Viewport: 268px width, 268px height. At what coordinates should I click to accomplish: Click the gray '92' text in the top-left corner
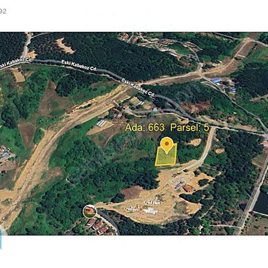pos(3,11)
